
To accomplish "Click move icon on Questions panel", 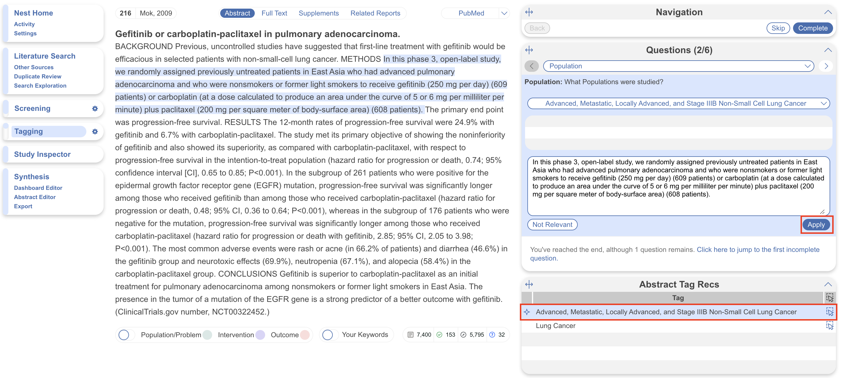I will (x=529, y=50).
